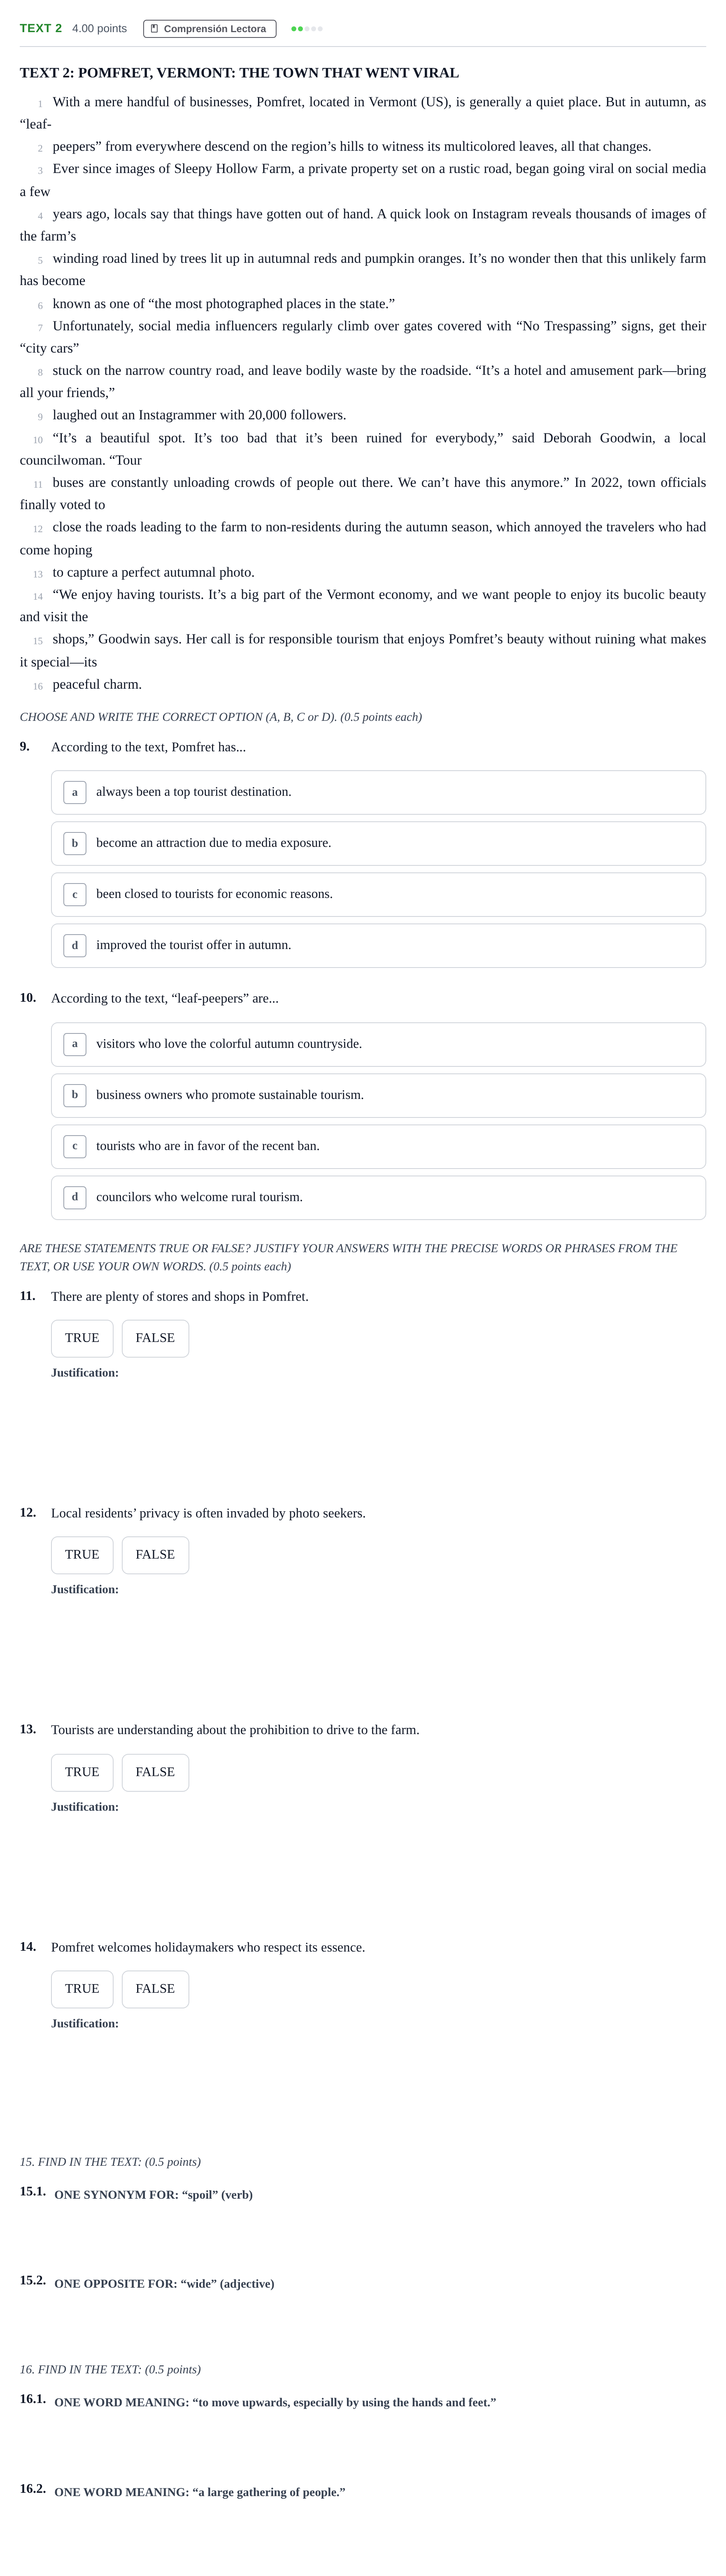
Task: Click the answer area for synonym of 'spoil'
Action: click(x=379, y=2237)
